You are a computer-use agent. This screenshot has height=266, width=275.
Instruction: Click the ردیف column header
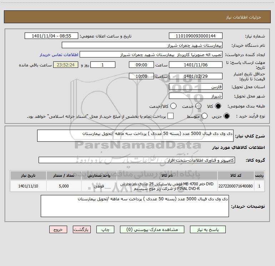point(259,175)
